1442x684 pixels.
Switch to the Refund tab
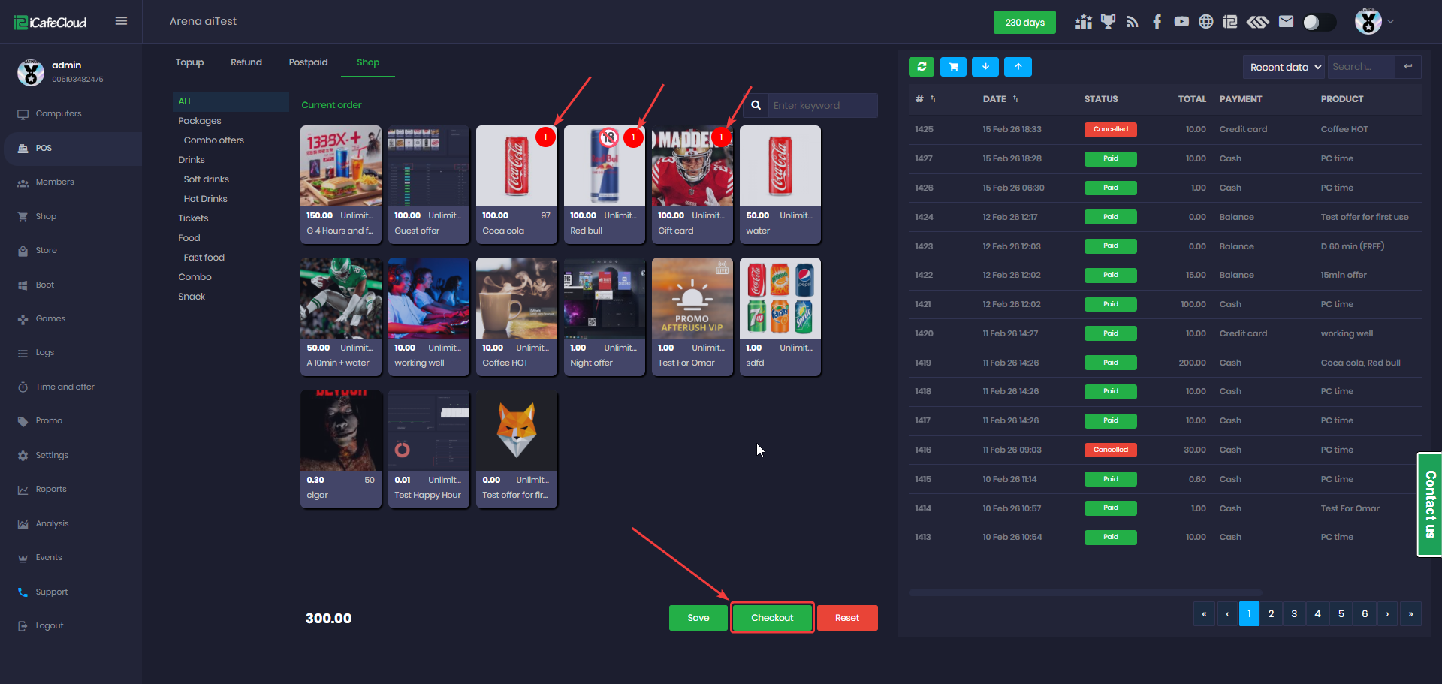click(x=246, y=62)
